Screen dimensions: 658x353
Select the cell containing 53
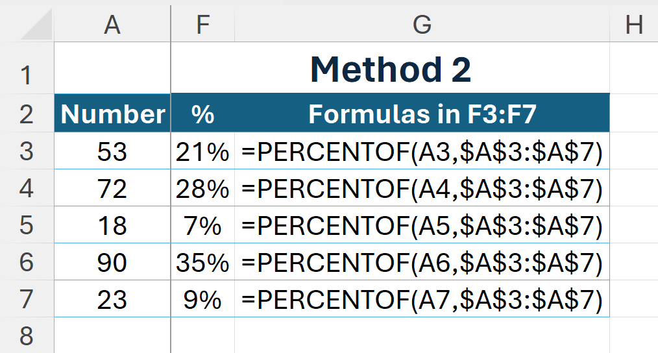(x=112, y=151)
